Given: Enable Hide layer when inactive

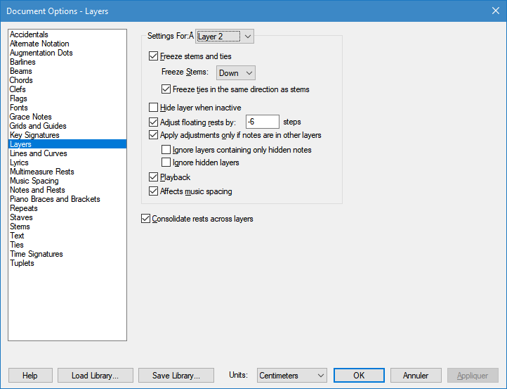Looking at the screenshot, I should (154, 108).
